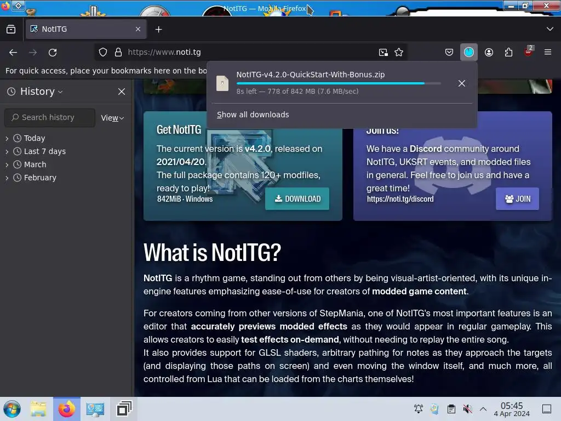Expand the Last 7 days history folder

(7, 151)
